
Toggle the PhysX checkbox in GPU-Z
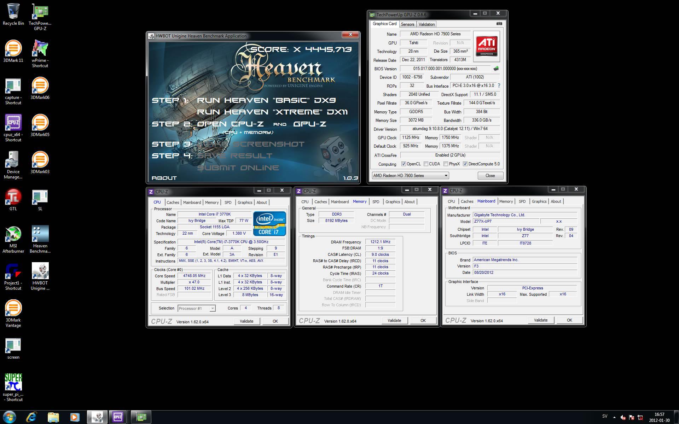(446, 164)
